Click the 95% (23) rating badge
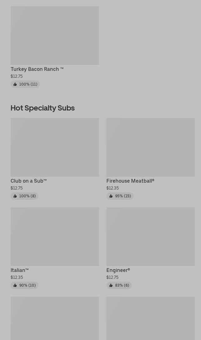201x340 pixels. point(120,196)
